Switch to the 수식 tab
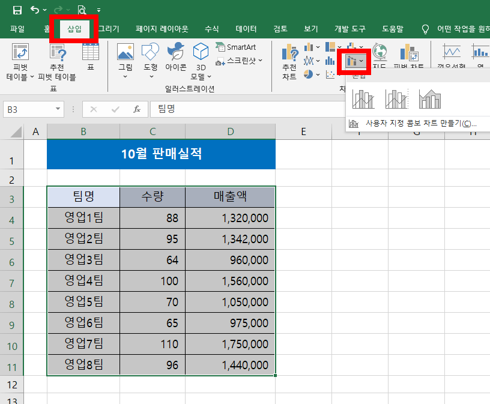Image resolution: width=490 pixels, height=404 pixels. tap(211, 29)
